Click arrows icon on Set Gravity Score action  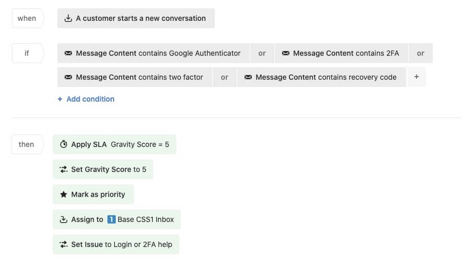(x=64, y=169)
